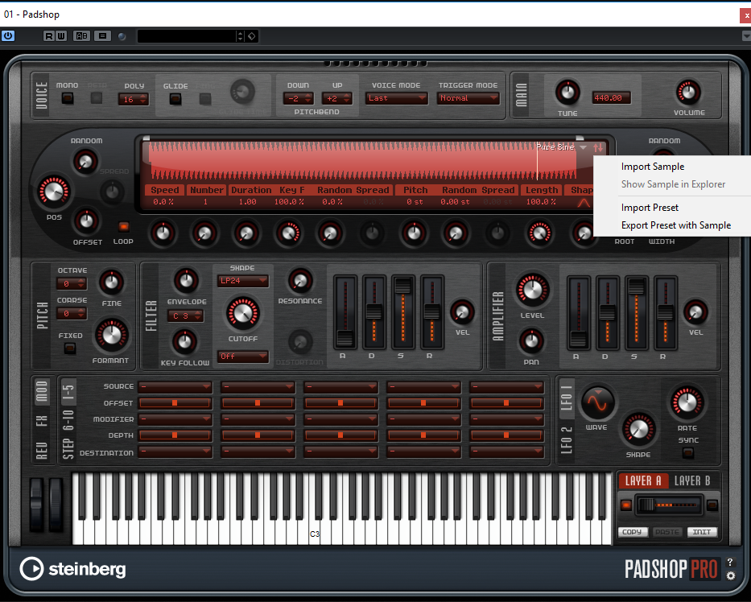Open the distortion type Off dropdown
Screen dimensions: 751x602
point(243,357)
